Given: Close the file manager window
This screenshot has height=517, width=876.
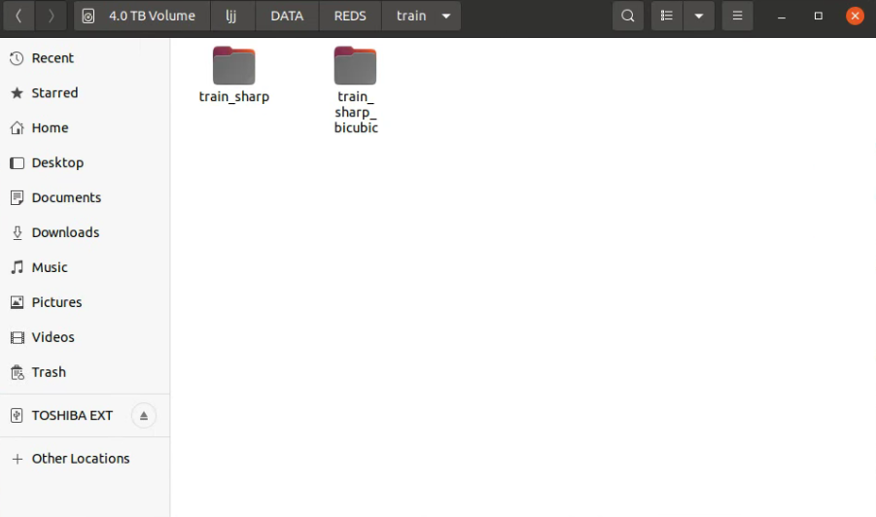Looking at the screenshot, I should pos(855,16).
